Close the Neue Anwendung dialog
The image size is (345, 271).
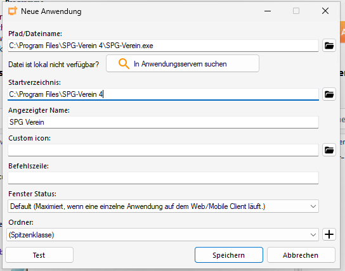click(325, 11)
